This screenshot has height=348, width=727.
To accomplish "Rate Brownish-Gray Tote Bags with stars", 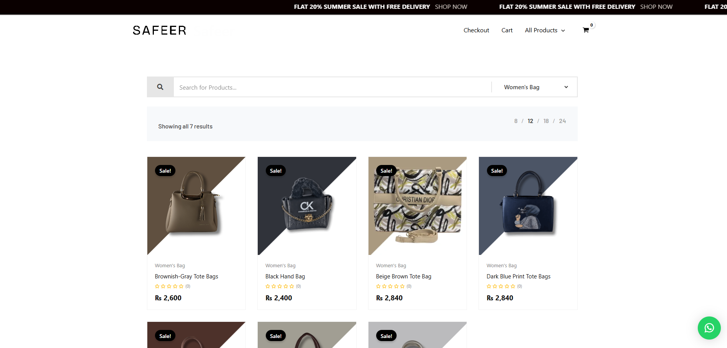I will point(169,286).
